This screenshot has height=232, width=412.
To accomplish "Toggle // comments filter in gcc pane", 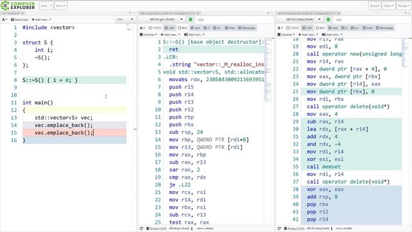I will click(207, 28).
